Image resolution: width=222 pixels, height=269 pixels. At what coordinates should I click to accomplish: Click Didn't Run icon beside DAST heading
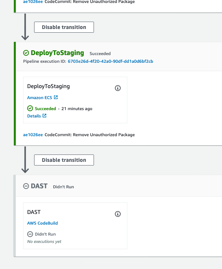[x=26, y=186]
